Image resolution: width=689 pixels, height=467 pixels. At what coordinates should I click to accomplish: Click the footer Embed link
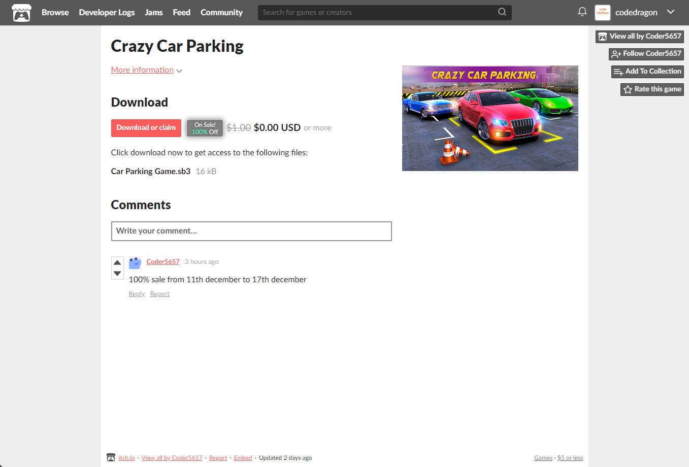[243, 458]
